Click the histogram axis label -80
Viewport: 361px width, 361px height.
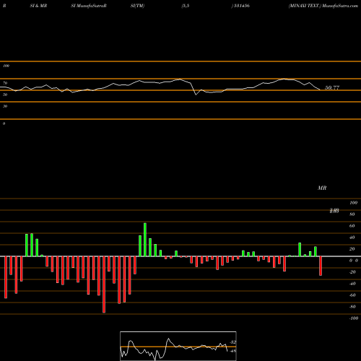point(352,307)
